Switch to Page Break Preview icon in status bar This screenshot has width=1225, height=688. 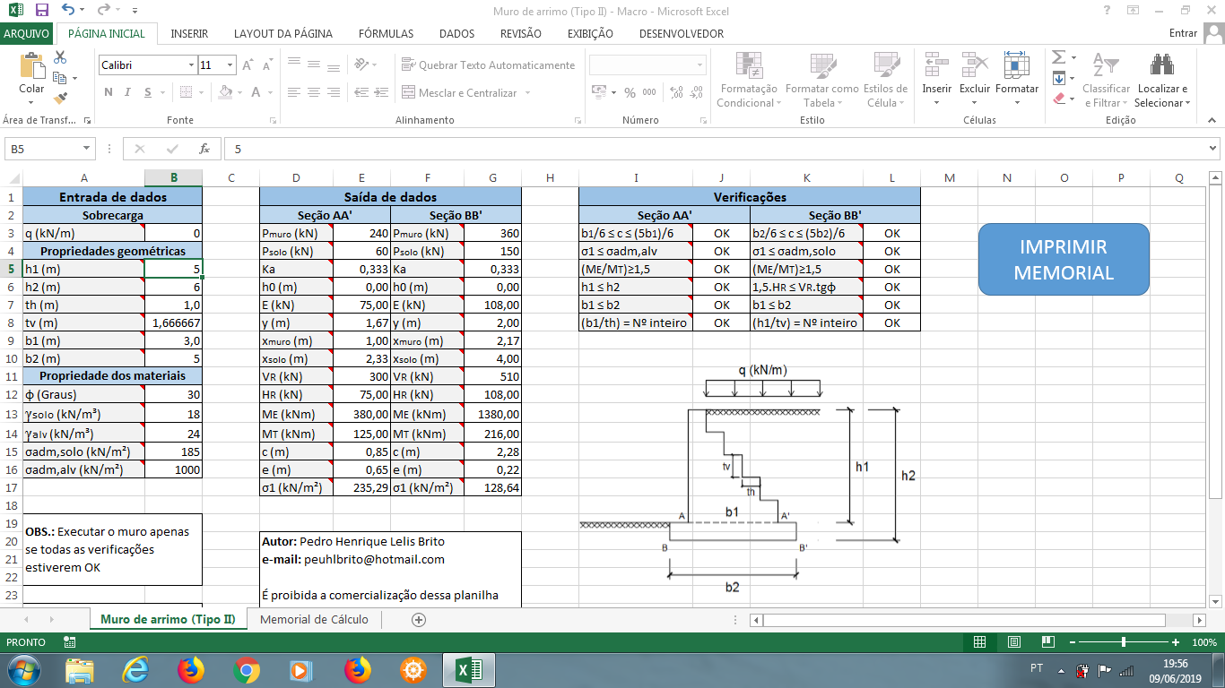1047,642
